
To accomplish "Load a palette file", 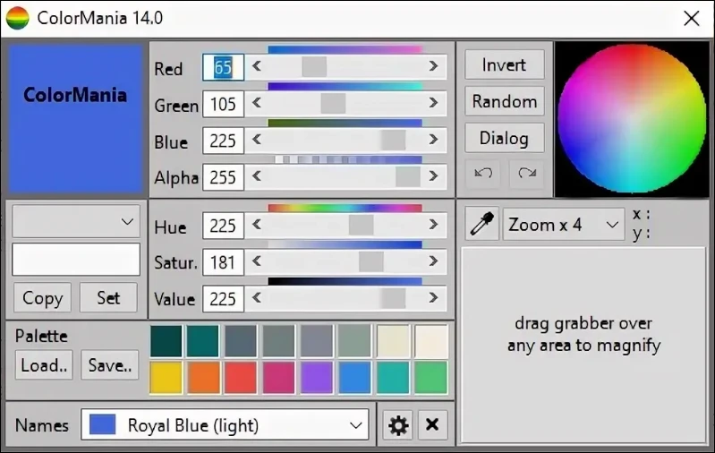I will (44, 365).
